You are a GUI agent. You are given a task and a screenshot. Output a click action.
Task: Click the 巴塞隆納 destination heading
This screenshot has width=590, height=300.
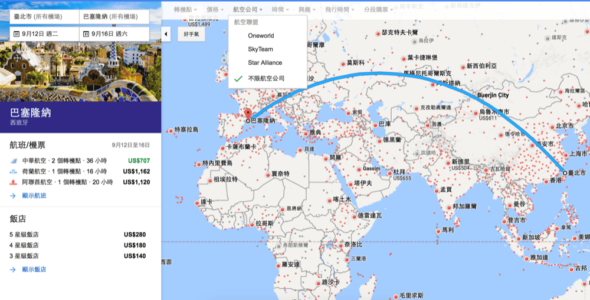(31, 112)
